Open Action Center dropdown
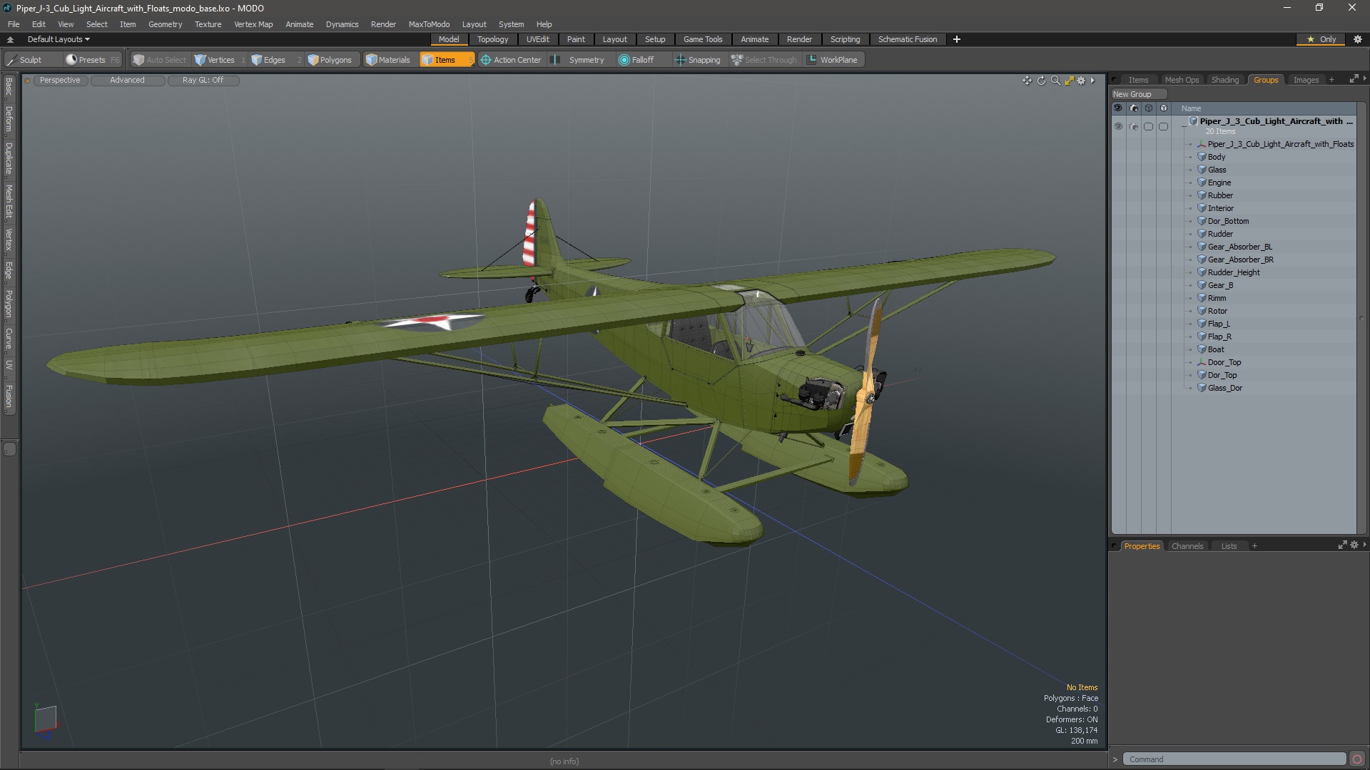The height and width of the screenshot is (770, 1370). (x=511, y=60)
